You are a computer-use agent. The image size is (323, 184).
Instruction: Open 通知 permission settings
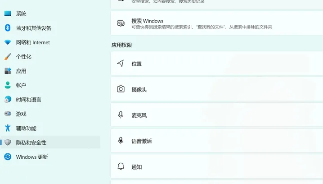point(217,167)
